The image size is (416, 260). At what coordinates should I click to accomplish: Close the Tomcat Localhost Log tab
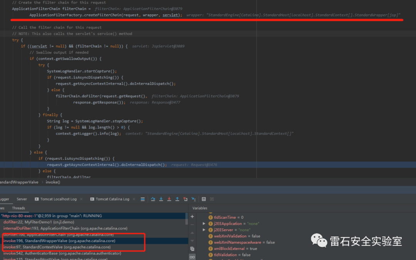[81, 199]
